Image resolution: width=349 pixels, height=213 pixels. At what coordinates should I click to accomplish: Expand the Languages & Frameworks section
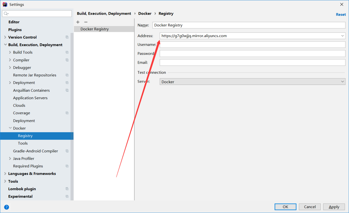(5, 174)
